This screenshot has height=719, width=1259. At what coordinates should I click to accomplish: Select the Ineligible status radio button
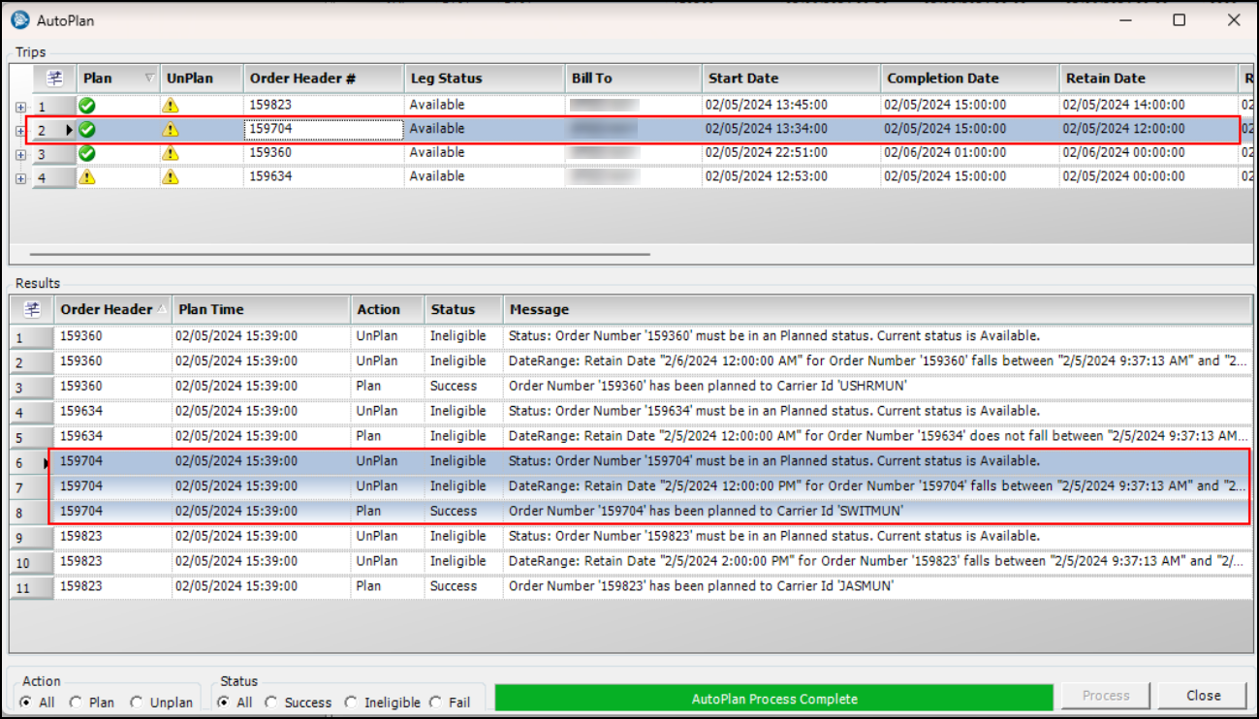click(x=351, y=703)
